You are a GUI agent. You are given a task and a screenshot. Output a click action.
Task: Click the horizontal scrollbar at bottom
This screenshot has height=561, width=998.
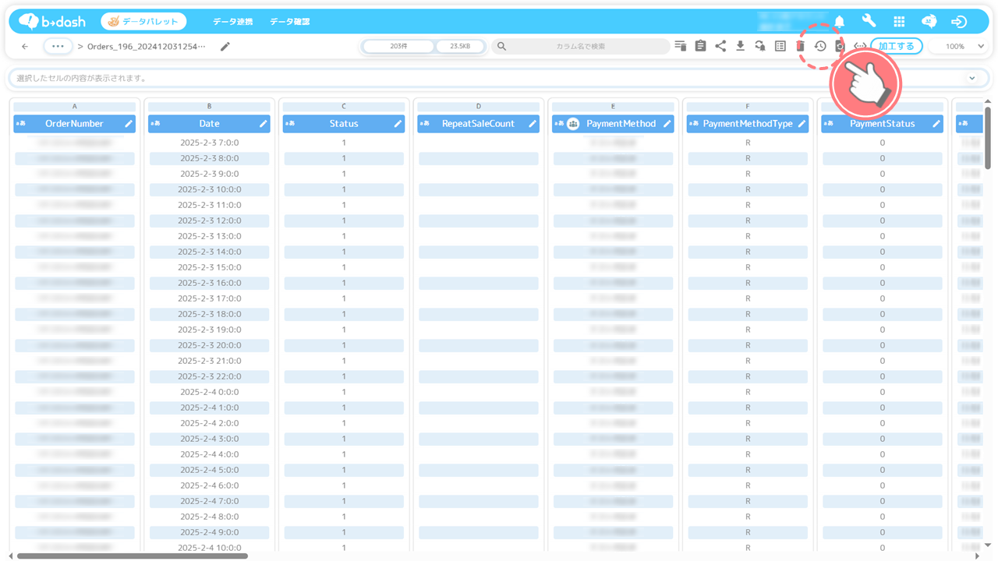point(133,556)
